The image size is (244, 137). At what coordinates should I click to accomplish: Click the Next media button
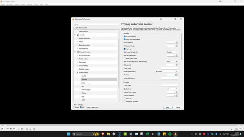pos(14,129)
